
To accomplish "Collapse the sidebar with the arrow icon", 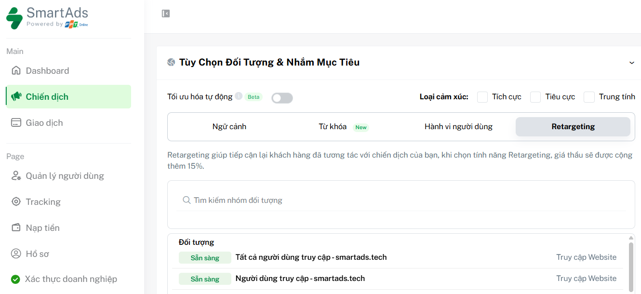I will [166, 13].
